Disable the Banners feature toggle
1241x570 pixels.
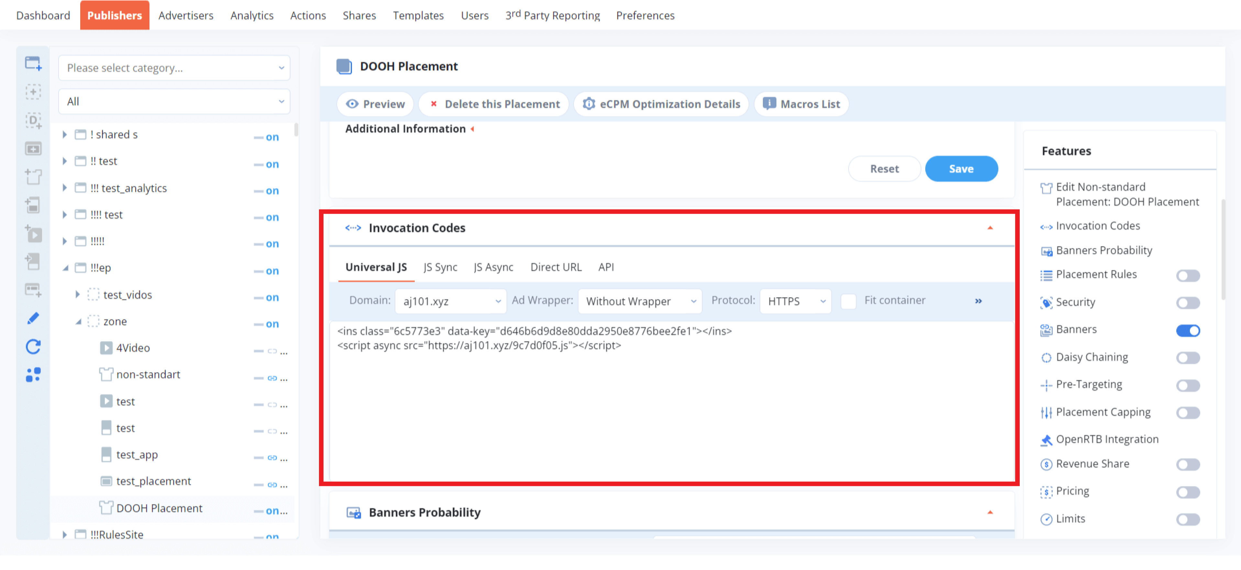click(1188, 330)
